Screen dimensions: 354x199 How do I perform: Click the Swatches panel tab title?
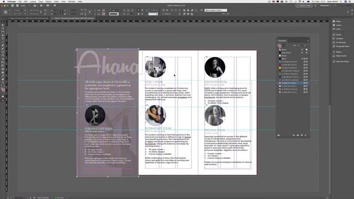click(x=282, y=41)
